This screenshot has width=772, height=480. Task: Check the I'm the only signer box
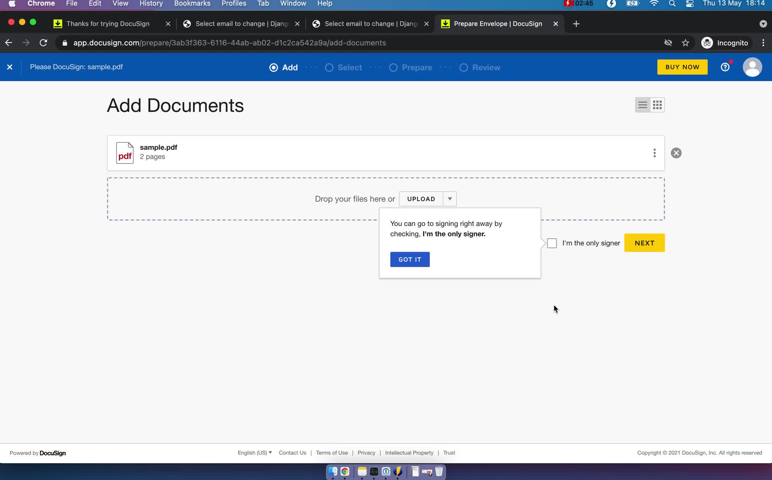[552, 243]
